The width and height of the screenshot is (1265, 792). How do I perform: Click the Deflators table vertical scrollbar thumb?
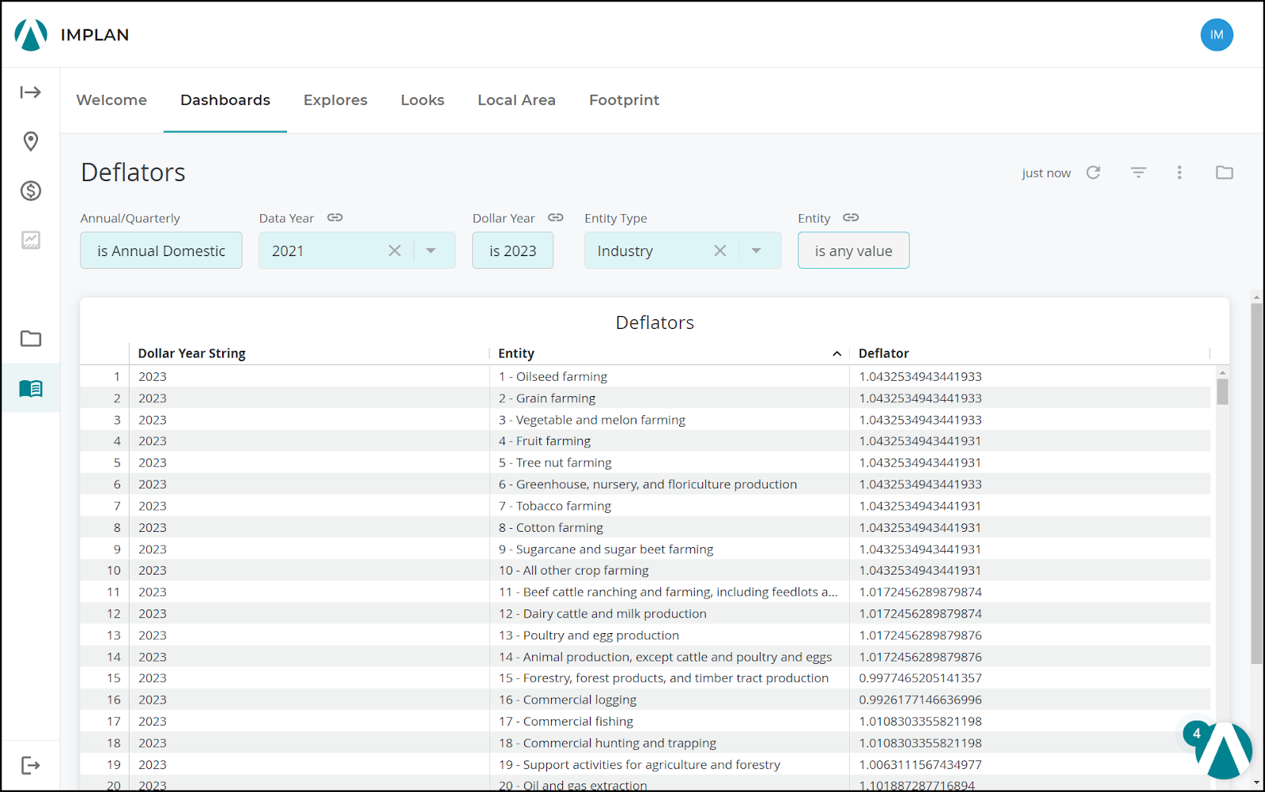tap(1222, 392)
